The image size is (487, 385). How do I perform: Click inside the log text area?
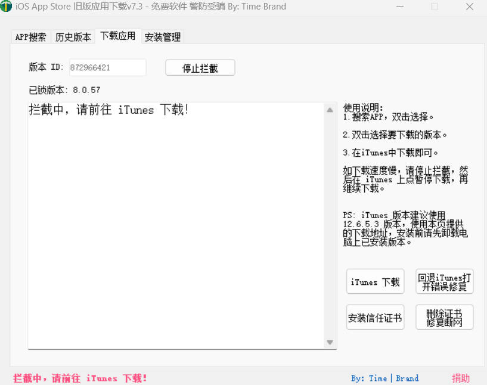[x=176, y=226]
